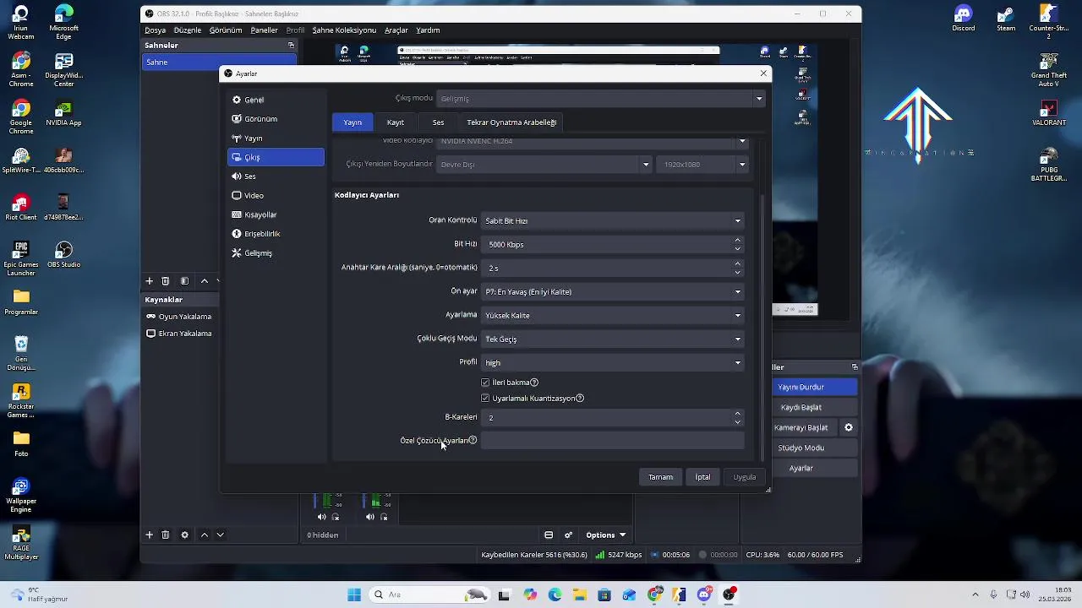The height and width of the screenshot is (608, 1082).
Task: Switch to Tekrar Oynatma Arabelleği tab
Action: click(511, 122)
